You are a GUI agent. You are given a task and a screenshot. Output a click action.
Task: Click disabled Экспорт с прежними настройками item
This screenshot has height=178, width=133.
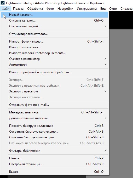[x=54, y=86]
